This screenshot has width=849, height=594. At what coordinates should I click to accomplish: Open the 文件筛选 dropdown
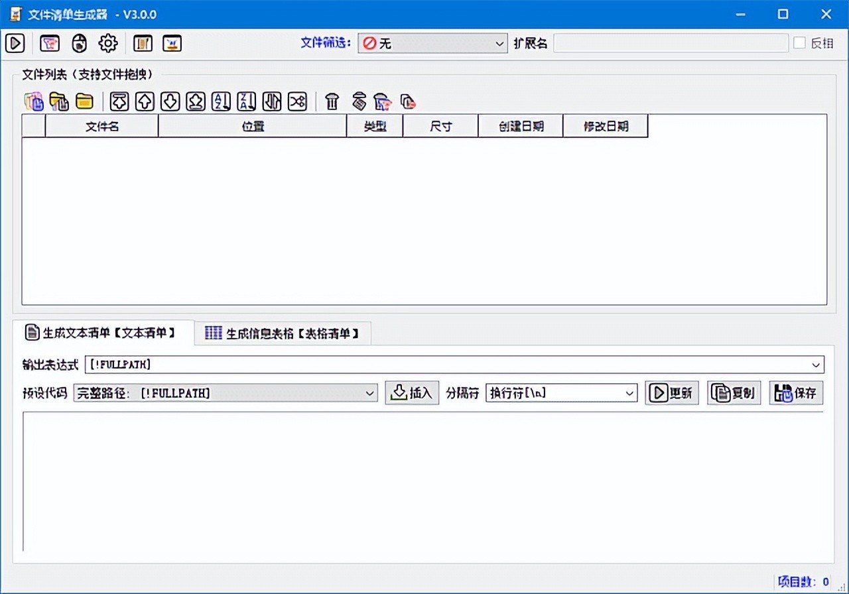[433, 44]
